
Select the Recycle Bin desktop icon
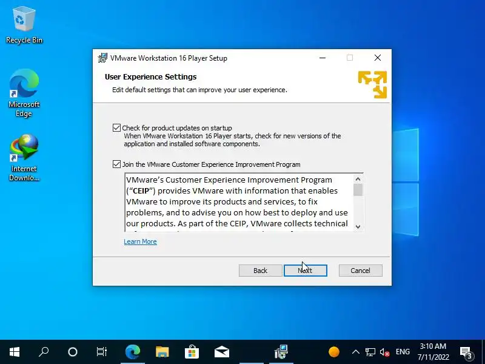pyautogui.click(x=24, y=26)
